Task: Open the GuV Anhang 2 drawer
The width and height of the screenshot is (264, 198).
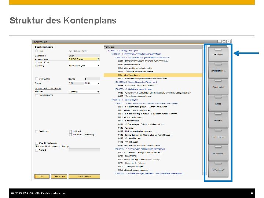Action: point(218,169)
